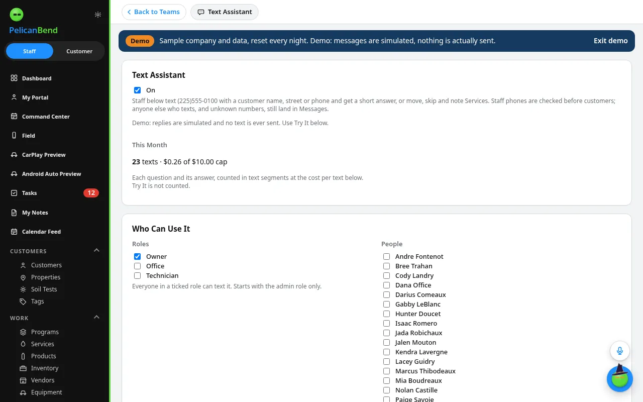The image size is (643, 402).
Task: Collapse the CUSTOMERS sidebar section
Action: tap(97, 251)
